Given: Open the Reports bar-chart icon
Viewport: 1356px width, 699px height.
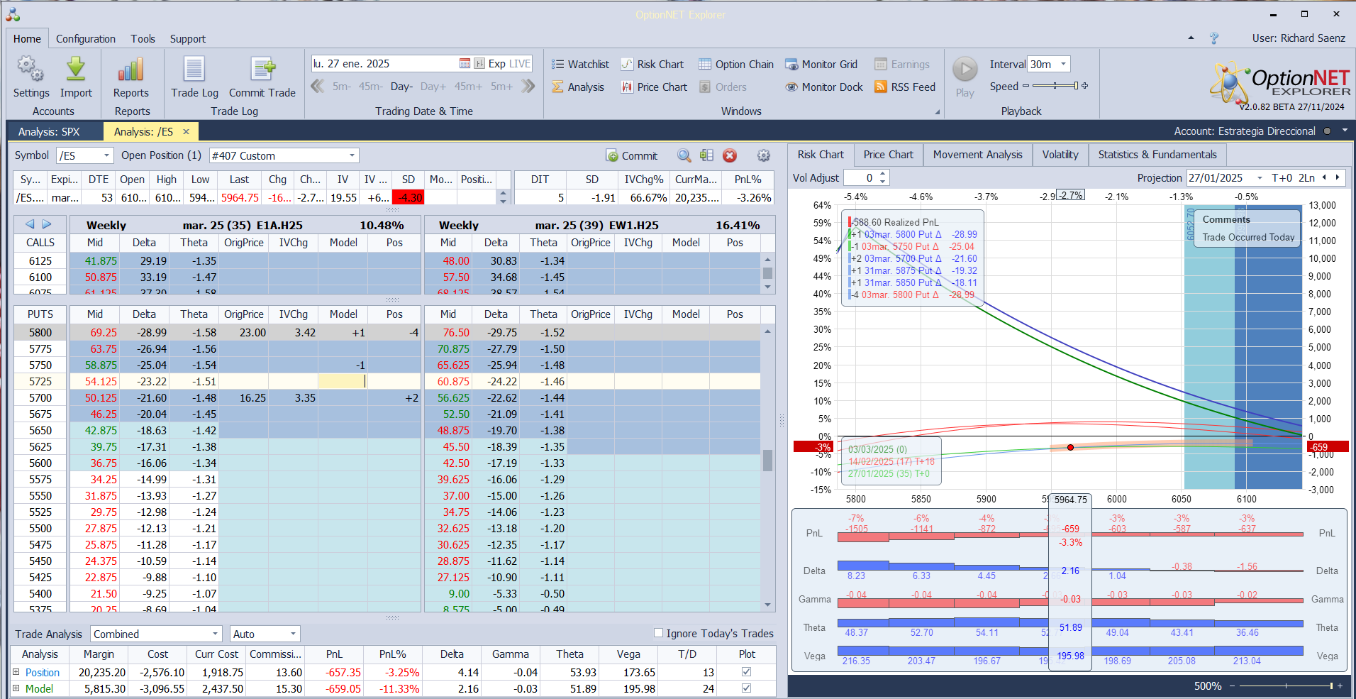Looking at the screenshot, I should tap(131, 77).
